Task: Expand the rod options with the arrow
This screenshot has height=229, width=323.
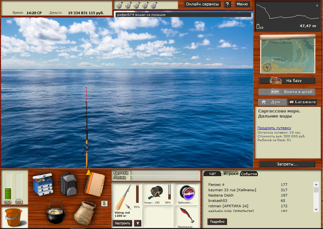Action: tap(137, 223)
